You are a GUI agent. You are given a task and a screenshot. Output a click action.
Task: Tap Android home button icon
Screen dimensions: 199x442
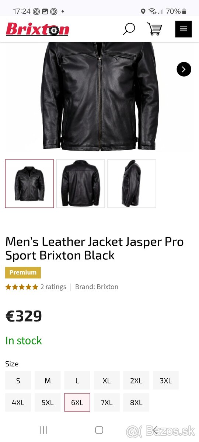click(99, 430)
